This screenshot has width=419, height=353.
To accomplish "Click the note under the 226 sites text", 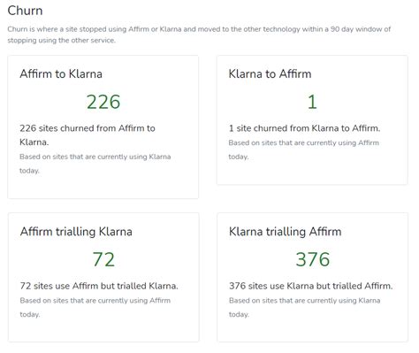I will (x=95, y=164).
